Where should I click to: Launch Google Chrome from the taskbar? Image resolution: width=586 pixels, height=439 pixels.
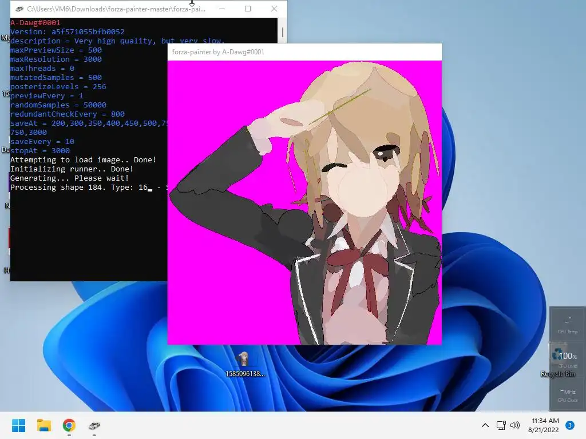coord(69,425)
